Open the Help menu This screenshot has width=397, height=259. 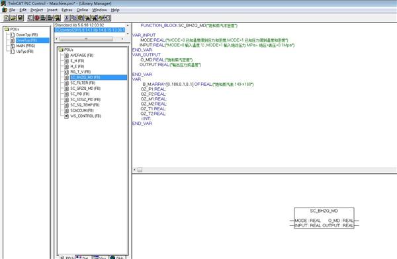tap(115, 10)
